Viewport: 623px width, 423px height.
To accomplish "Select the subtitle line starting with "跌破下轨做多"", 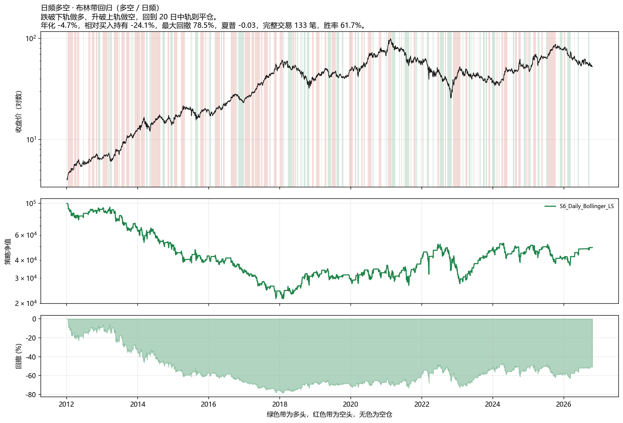I will tap(129, 17).
